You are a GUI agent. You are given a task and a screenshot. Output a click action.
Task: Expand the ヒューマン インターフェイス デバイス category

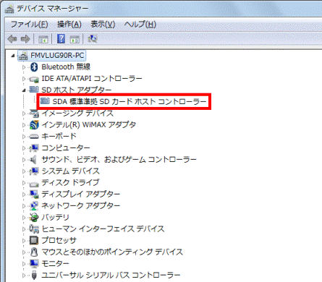pyautogui.click(x=24, y=229)
